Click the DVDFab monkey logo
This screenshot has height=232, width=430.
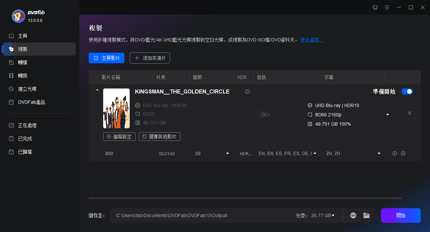19,16
